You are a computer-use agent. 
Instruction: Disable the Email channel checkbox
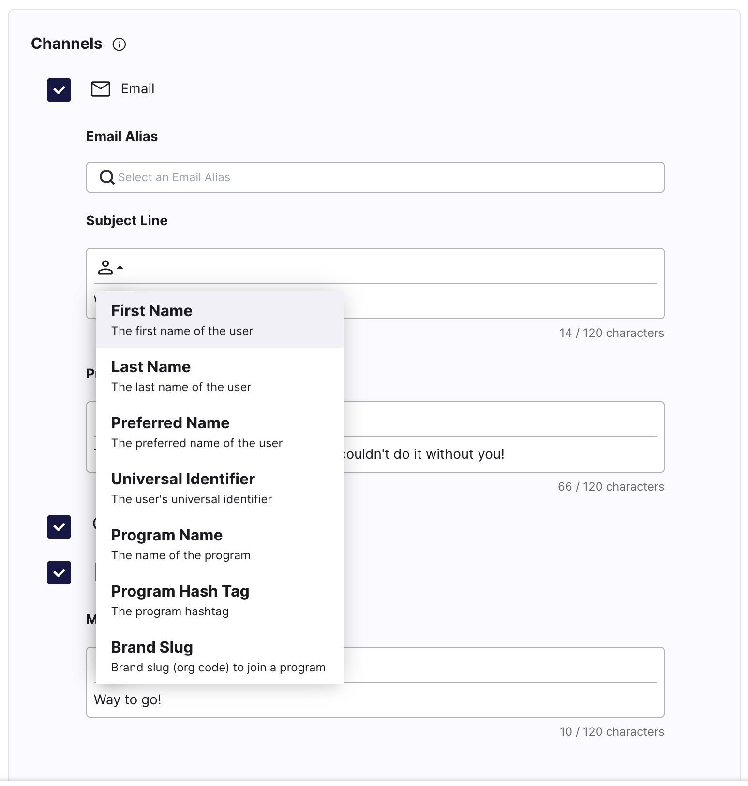click(x=59, y=89)
